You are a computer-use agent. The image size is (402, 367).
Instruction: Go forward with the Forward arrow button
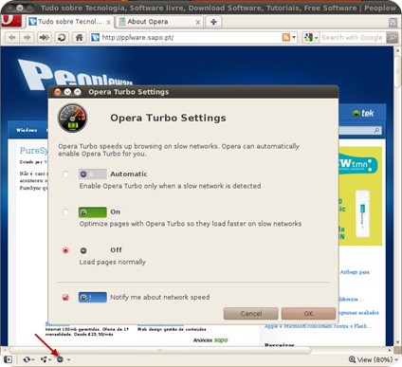tap(27, 38)
